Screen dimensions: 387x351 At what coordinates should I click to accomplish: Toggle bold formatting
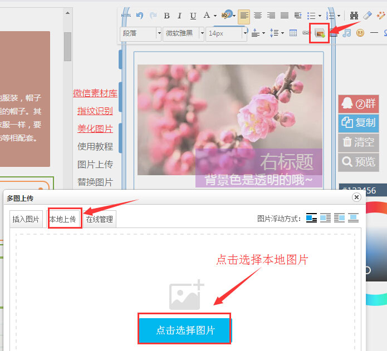pos(167,16)
